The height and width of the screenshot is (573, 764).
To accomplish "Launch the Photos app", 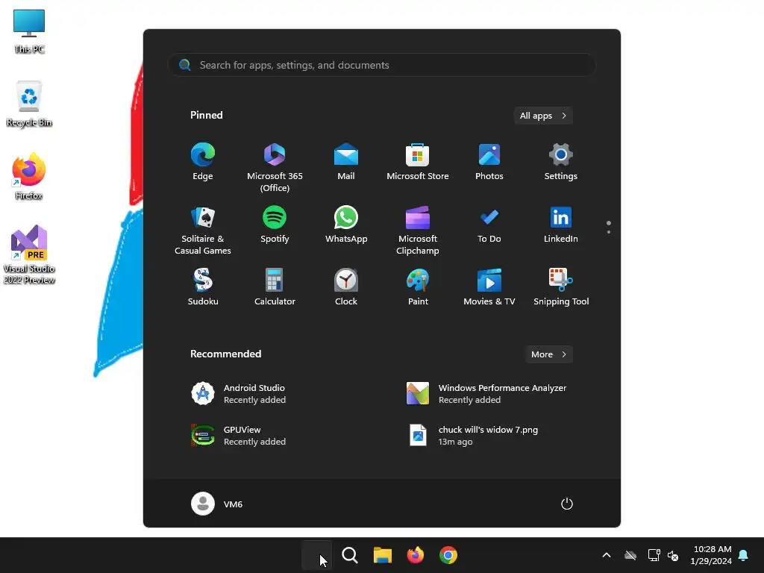I will click(489, 162).
